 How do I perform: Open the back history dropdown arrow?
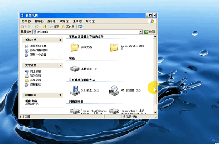33,26
